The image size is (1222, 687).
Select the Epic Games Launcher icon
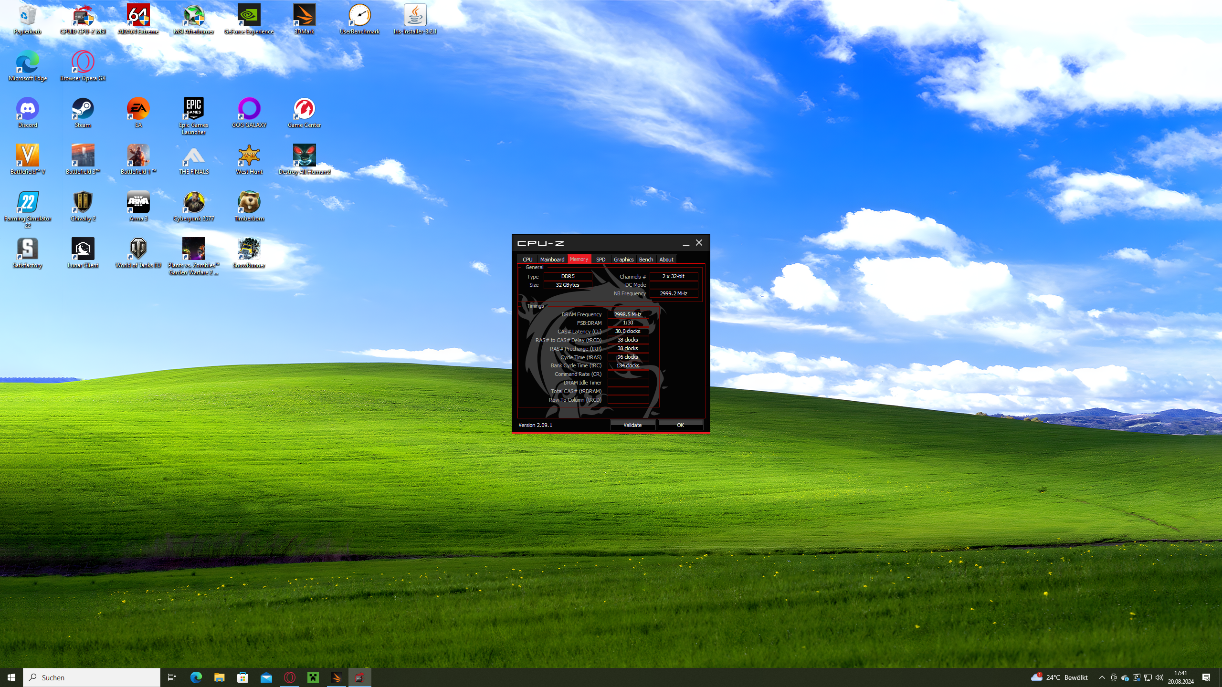point(194,110)
